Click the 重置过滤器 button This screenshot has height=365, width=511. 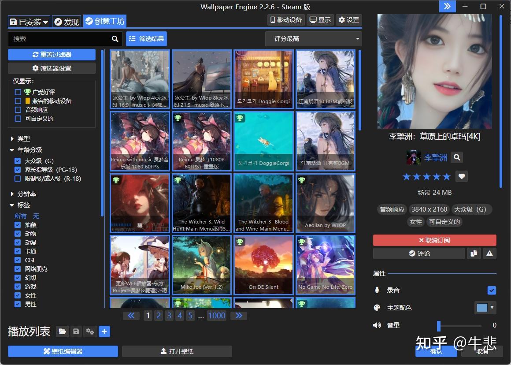[x=52, y=55]
